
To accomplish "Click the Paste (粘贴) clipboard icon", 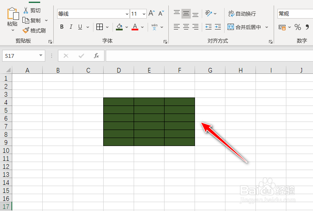I will point(13,14).
